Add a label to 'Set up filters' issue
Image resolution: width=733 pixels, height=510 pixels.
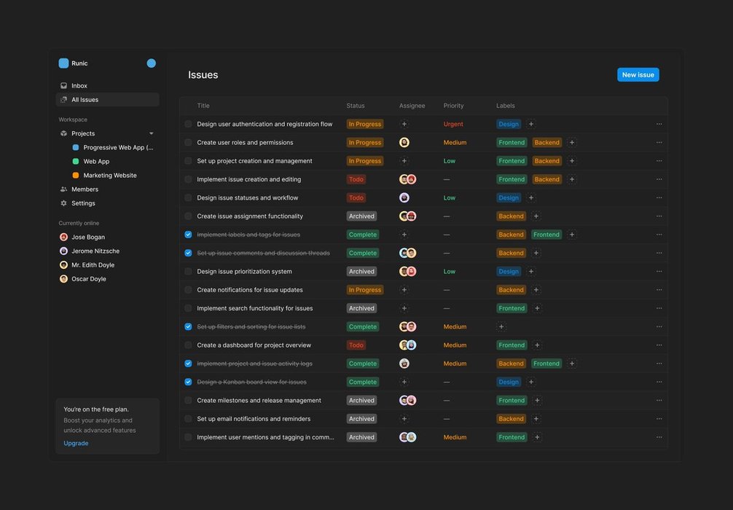coord(501,327)
